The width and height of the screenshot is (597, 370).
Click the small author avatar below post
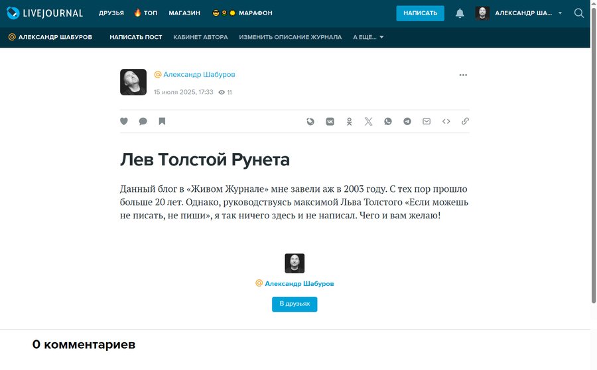[x=295, y=263]
